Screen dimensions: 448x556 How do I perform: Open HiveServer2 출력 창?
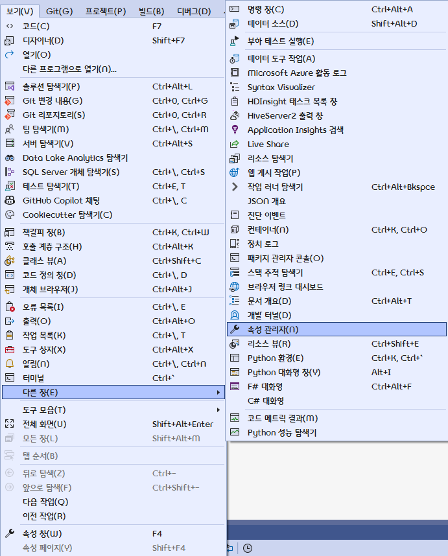(336, 115)
